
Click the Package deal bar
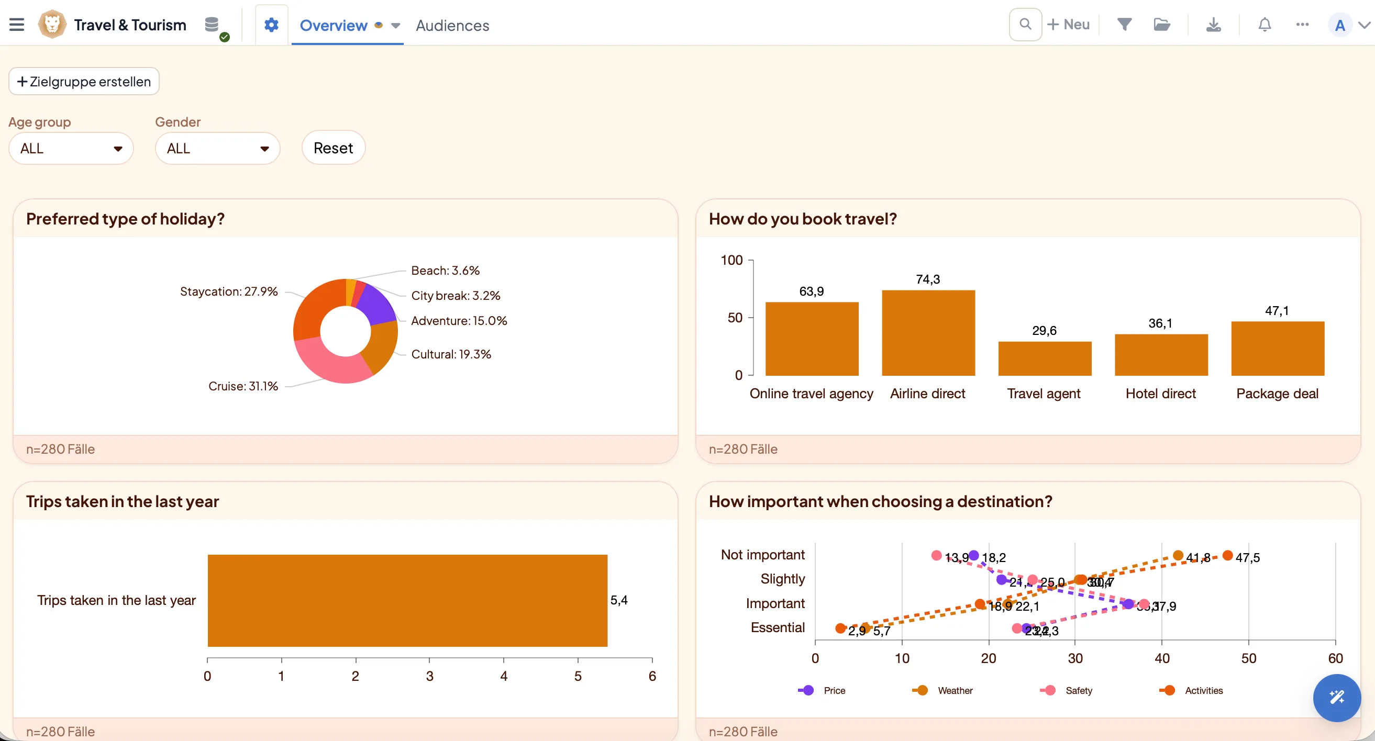point(1277,349)
